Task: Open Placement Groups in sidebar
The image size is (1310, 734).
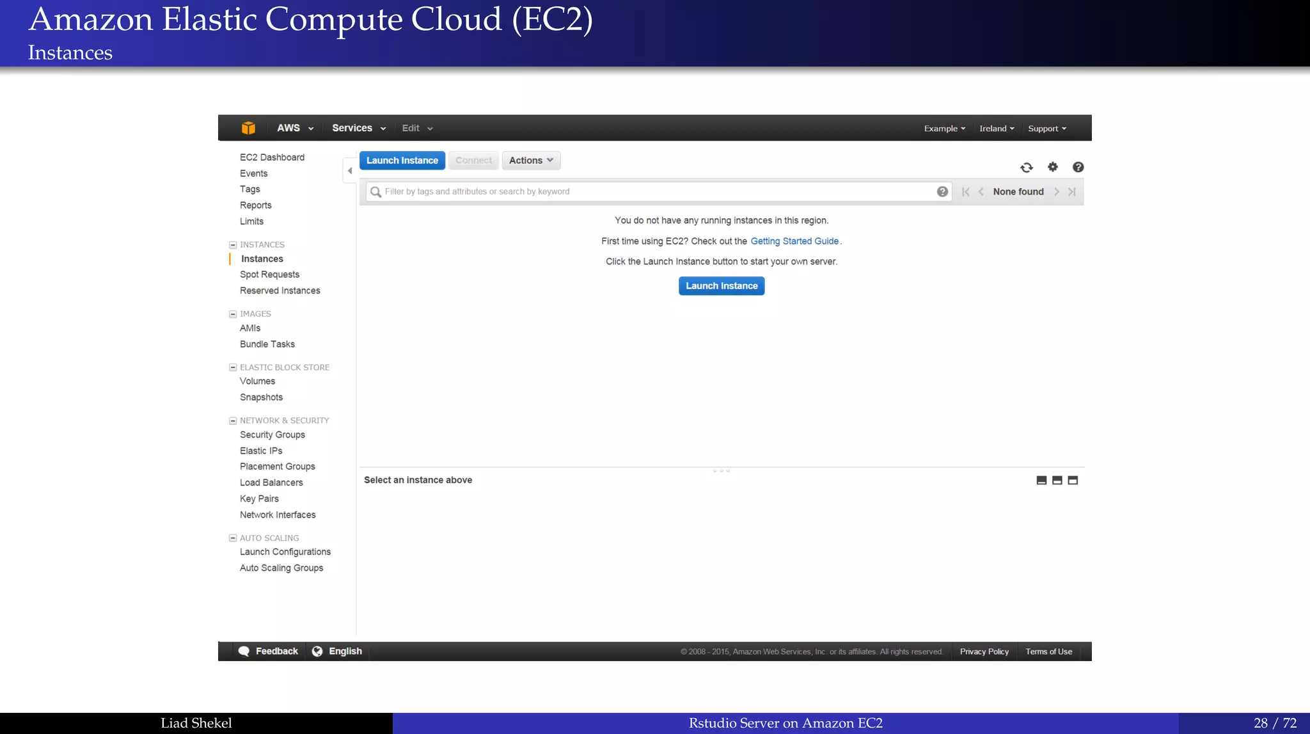Action: pos(277,467)
